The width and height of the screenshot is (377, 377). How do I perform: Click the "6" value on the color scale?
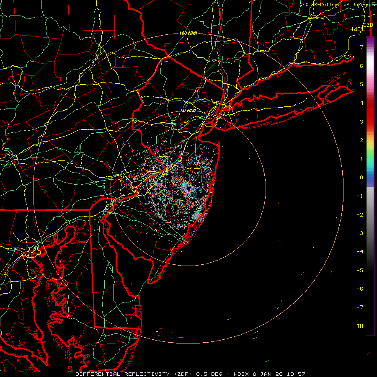point(362,66)
